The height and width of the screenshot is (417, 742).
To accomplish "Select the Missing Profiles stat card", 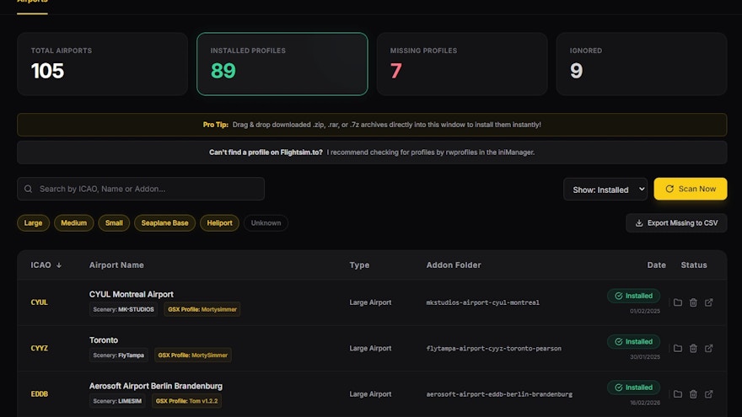I will (x=461, y=64).
